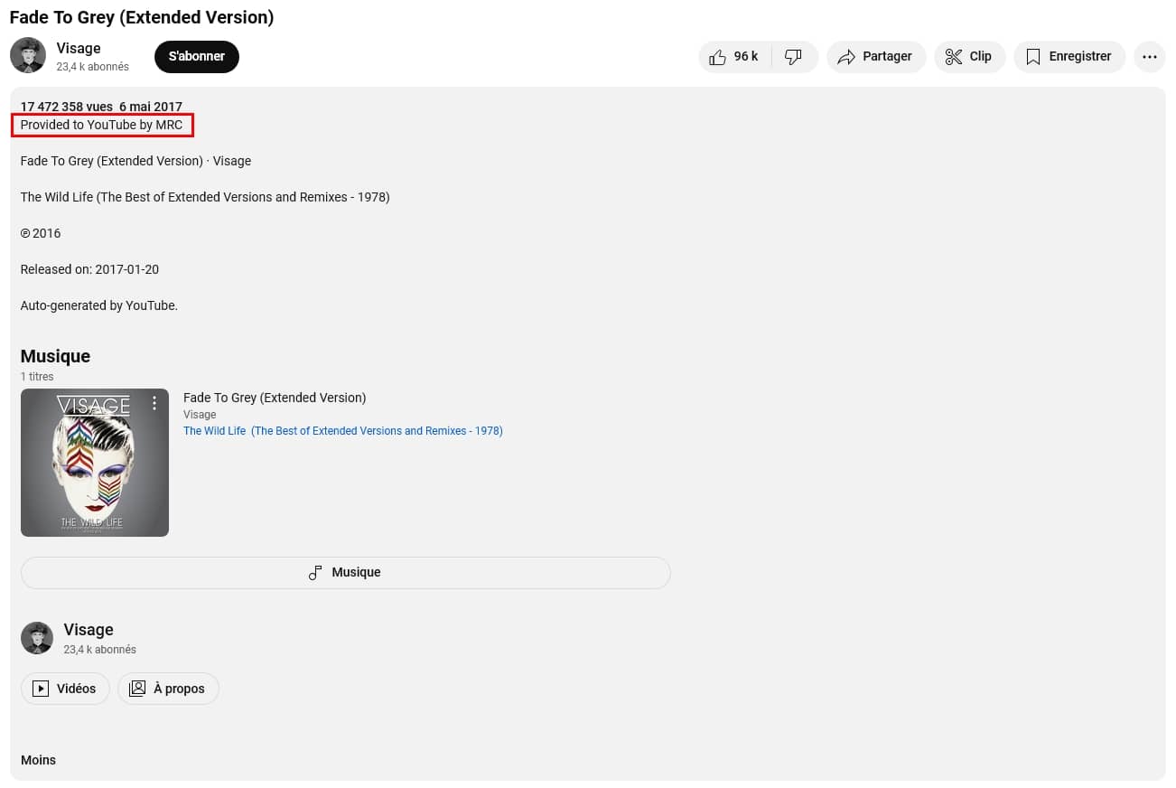Open the Musique section button
The height and width of the screenshot is (788, 1176).
click(x=345, y=572)
